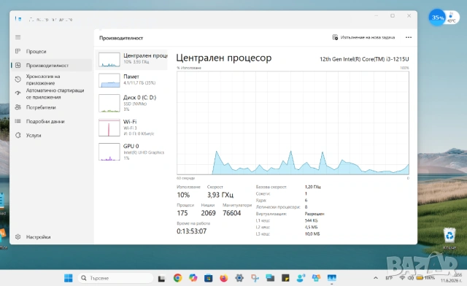Launch Firefox from the taskbar
The width and height of the screenshot is (467, 286).
tap(224, 278)
